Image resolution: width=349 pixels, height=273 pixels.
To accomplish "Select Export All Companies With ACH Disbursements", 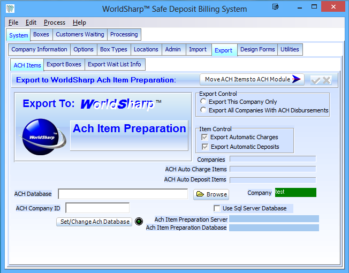I will click(x=203, y=110).
